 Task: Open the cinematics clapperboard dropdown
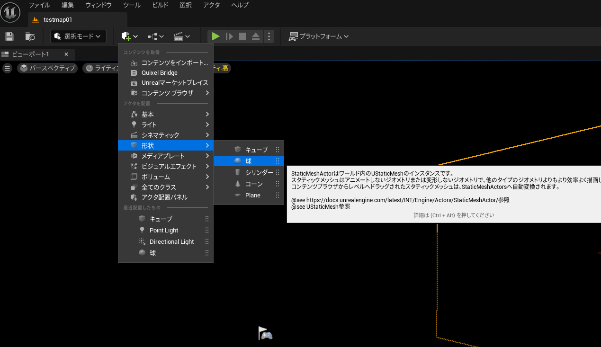[181, 36]
